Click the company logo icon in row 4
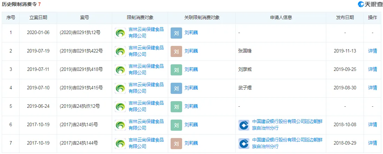This screenshot has width=383, height=154. click(120, 88)
